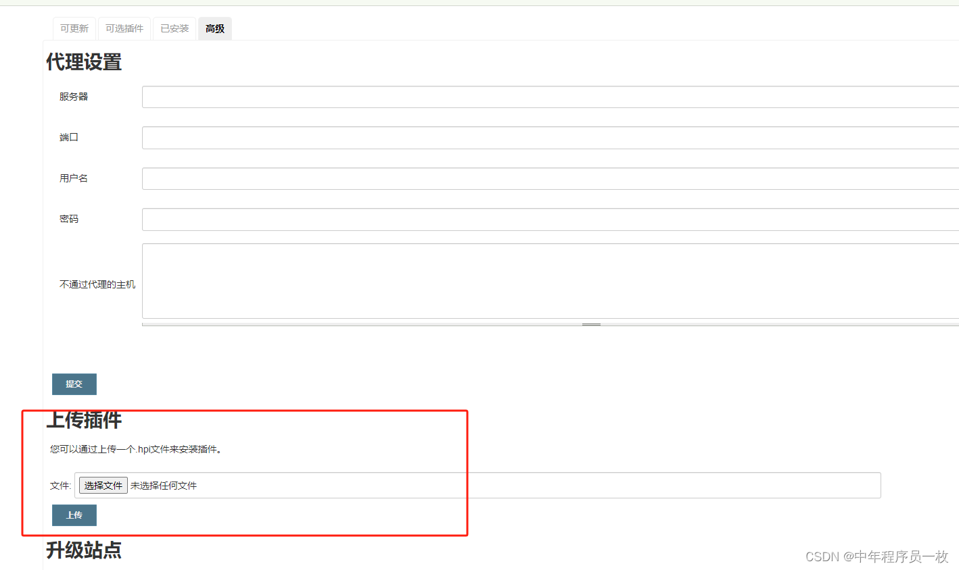959x570 pixels.
Task: Click the 选择文件 button
Action: (103, 486)
